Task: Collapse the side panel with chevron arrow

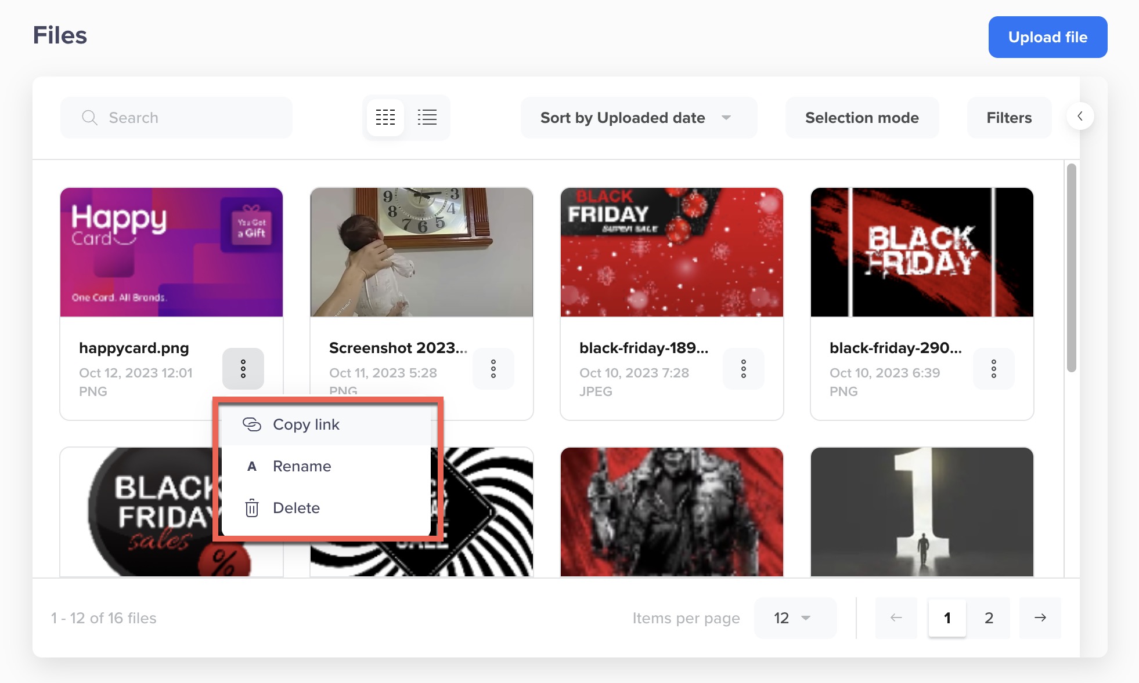Action: 1080,116
